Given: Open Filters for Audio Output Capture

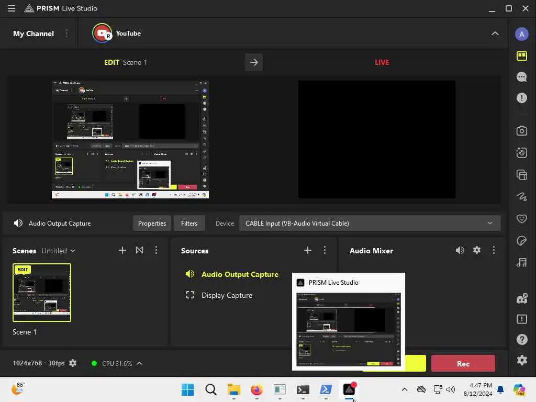Looking at the screenshot, I should [x=189, y=223].
